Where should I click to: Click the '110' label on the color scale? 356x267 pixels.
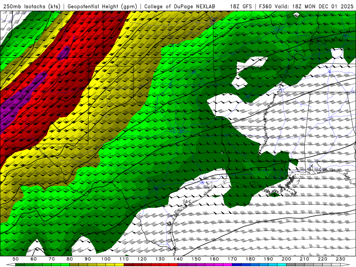[124, 259]
